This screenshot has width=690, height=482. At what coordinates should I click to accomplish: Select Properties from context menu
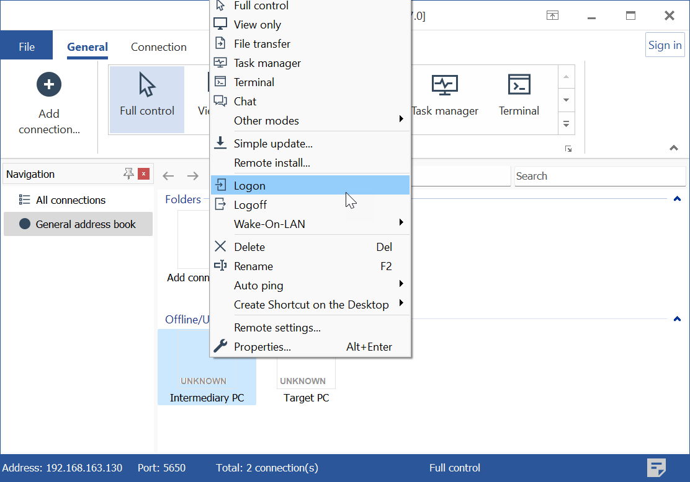point(310,347)
